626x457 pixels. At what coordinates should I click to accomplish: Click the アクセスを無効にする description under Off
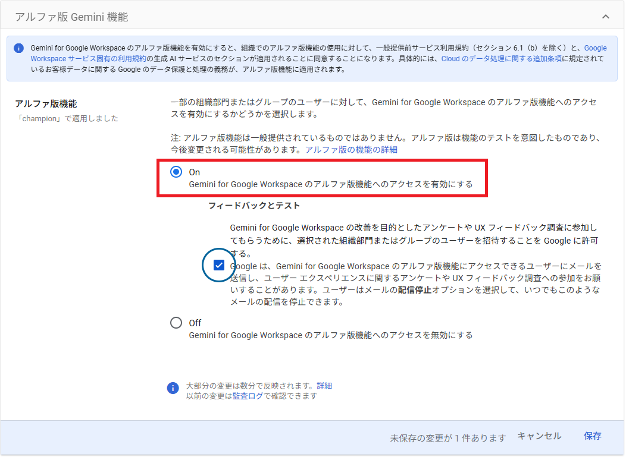tap(330, 335)
